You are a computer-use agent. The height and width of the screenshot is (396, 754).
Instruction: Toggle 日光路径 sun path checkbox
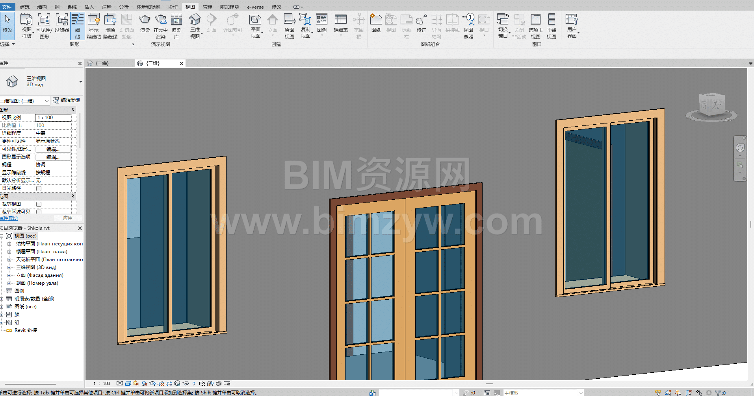pos(39,188)
